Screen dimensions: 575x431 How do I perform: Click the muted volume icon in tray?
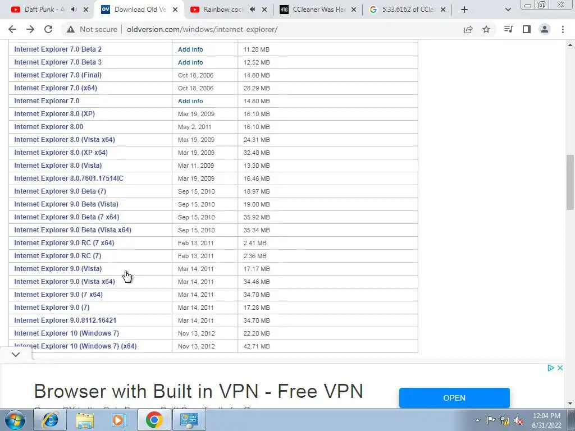(x=518, y=420)
